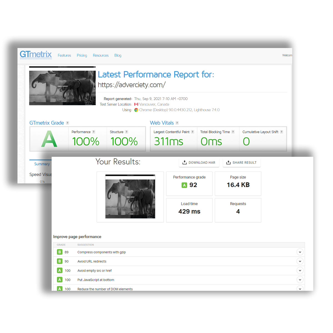Expand the Compress components with gzip row
The width and height of the screenshot is (333, 333).
(x=300, y=252)
